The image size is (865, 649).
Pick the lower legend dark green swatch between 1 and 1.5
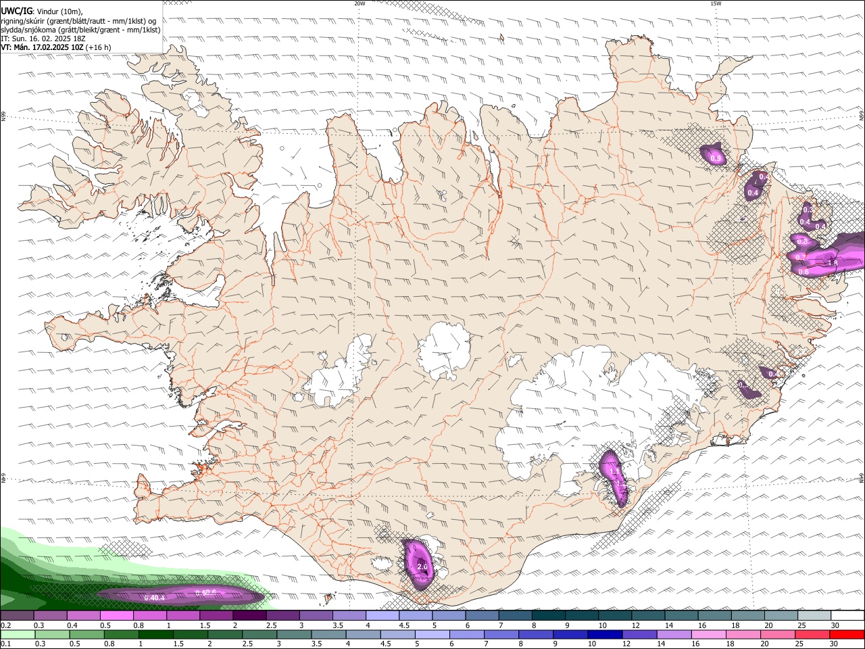point(155,634)
